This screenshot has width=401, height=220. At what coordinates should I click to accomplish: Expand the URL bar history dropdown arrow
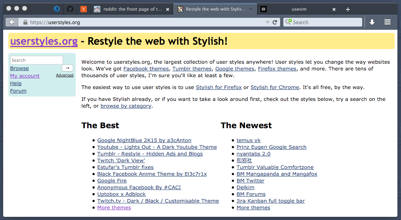(x=267, y=22)
